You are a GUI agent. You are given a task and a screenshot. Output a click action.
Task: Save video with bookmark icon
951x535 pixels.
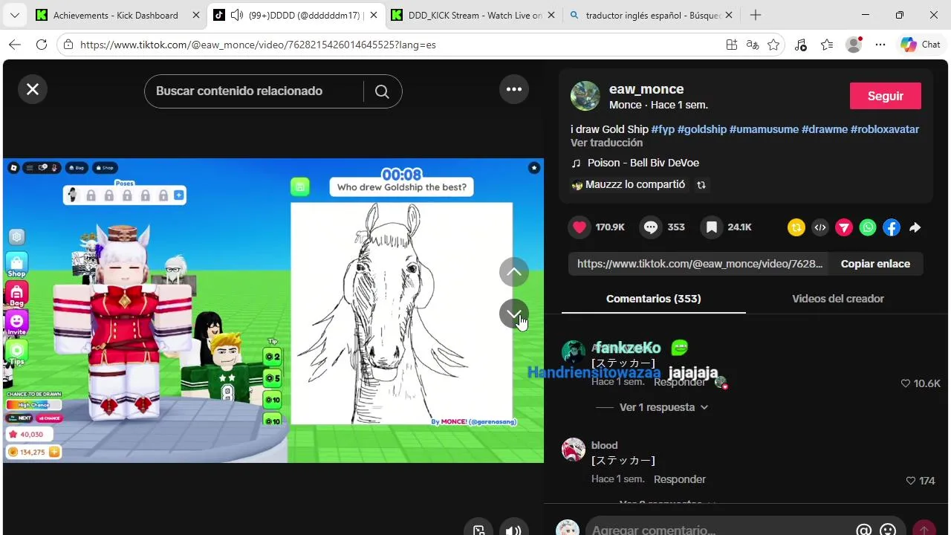click(x=712, y=227)
